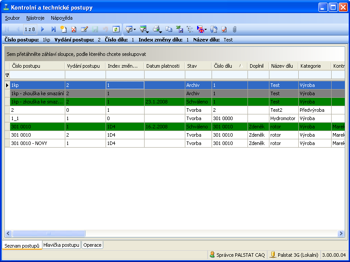The height and width of the screenshot is (262, 350).
Task: Switch to Operace tab
Action: 92,245
